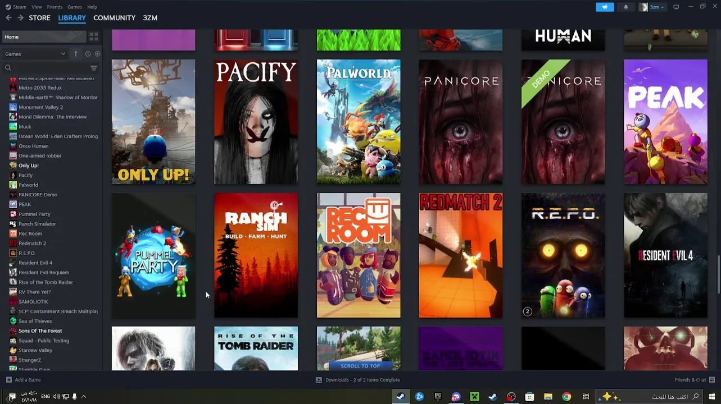Open the advanced filter options icon
The width and height of the screenshot is (721, 404).
pyautogui.click(x=94, y=68)
